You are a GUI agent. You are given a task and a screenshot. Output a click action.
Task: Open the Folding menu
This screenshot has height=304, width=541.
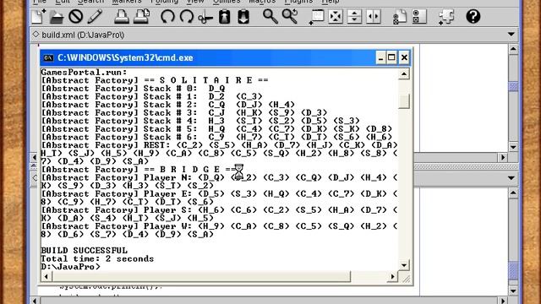tap(164, 2)
